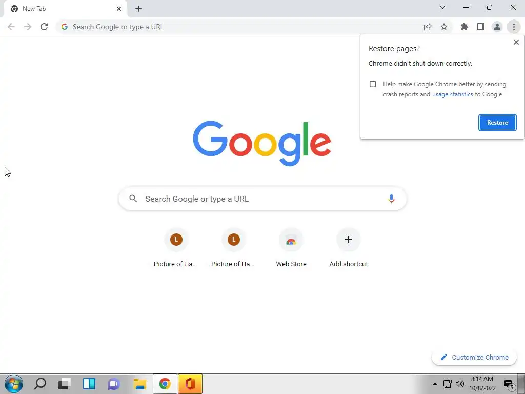Open the profile avatar icon
This screenshot has width=525, height=394.
tap(497, 27)
